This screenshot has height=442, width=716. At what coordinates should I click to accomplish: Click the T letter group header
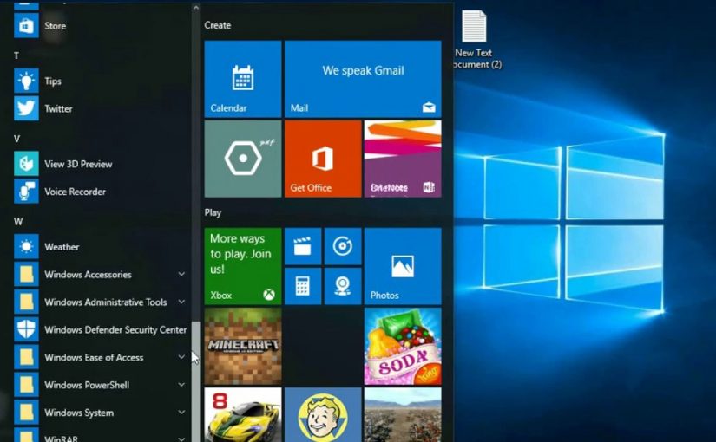(16, 55)
